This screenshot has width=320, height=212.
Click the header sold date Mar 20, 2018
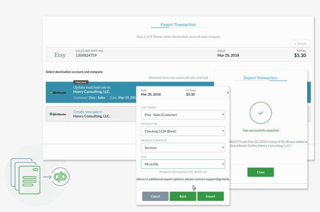pos(228,55)
